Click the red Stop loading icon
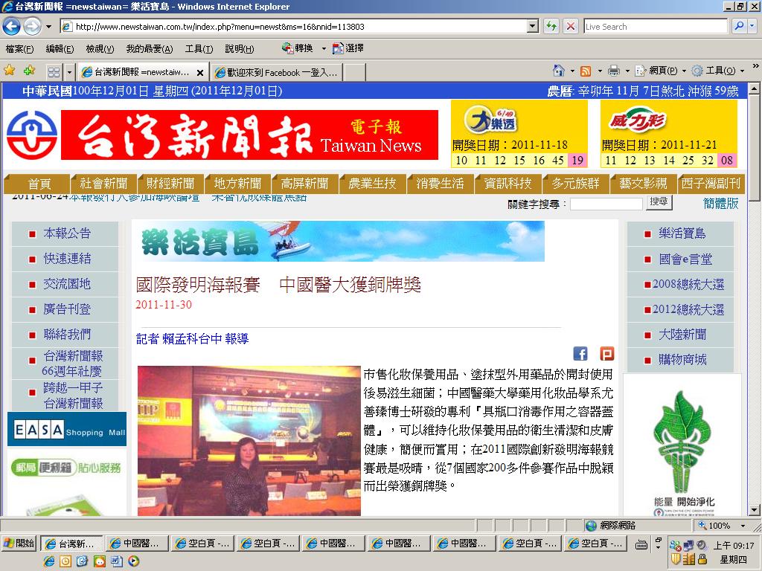Image resolution: width=762 pixels, height=571 pixels. tap(571, 26)
